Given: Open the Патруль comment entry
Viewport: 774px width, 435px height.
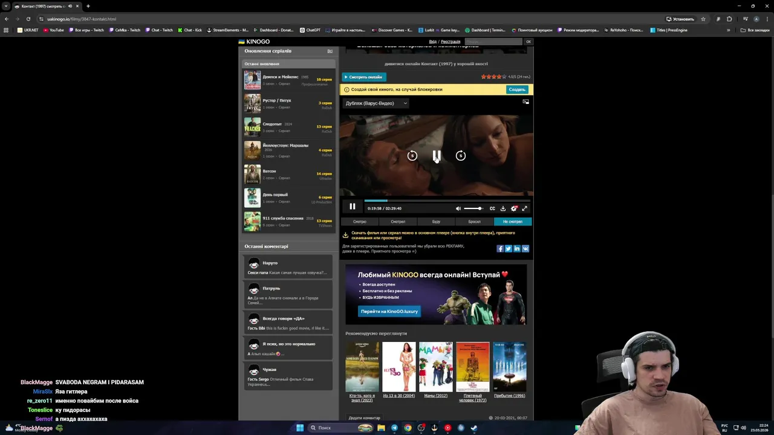Looking at the screenshot, I should click(288, 295).
